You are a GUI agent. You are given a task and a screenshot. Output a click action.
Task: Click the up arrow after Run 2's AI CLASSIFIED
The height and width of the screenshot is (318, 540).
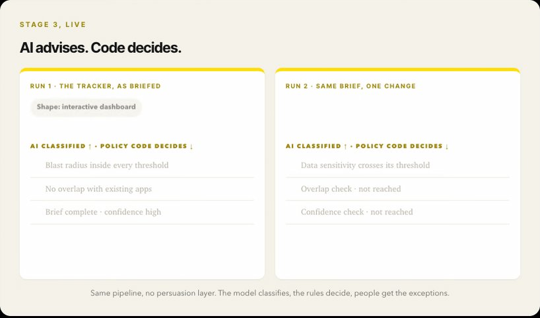coord(345,146)
